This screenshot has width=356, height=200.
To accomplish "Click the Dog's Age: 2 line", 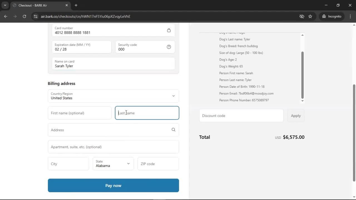I will [x=228, y=59].
